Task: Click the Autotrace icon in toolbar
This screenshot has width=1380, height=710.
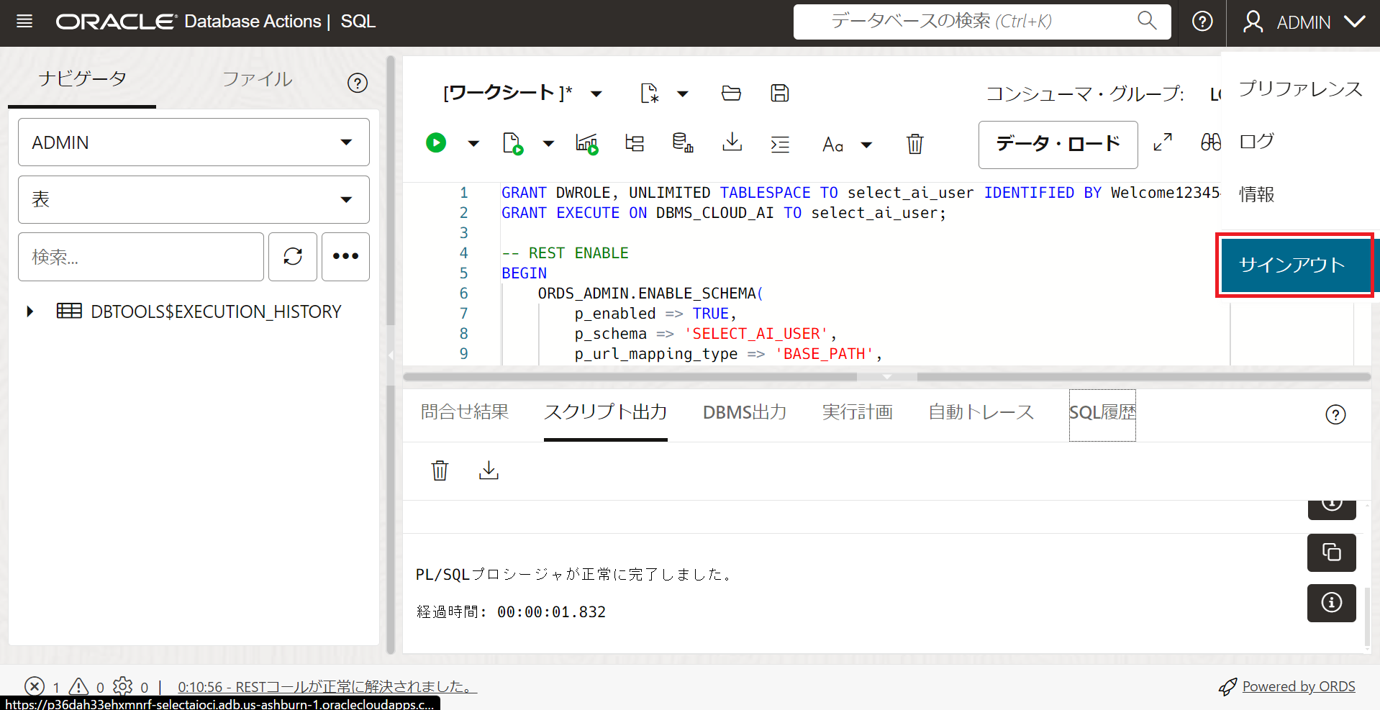Action: pyautogui.click(x=587, y=143)
